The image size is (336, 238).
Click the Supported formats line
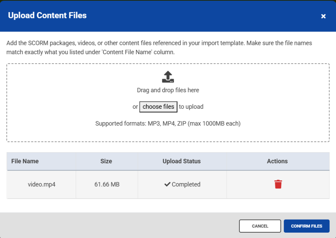pyautogui.click(x=168, y=123)
